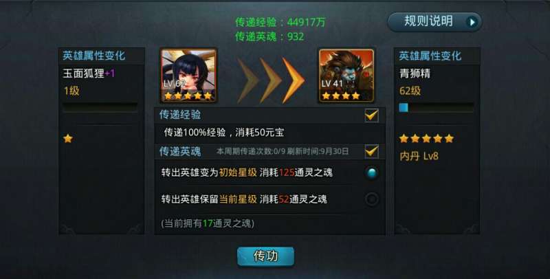
Task: Click the single star under 玉面狐狸
Action: [68, 138]
